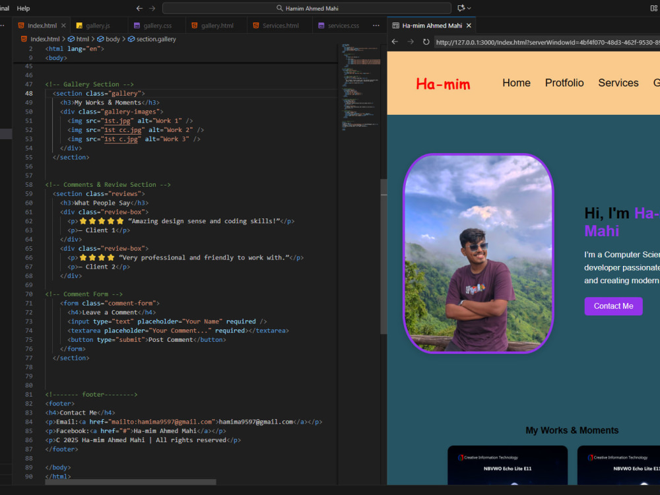
Task: Click the preview URL address field
Action: [x=546, y=42]
